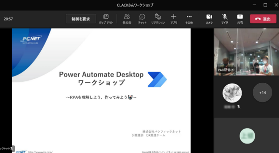The height and width of the screenshot is (153, 279).
Task: Click the 株式会社パシフィックネット text
Action: [x=161, y=132]
